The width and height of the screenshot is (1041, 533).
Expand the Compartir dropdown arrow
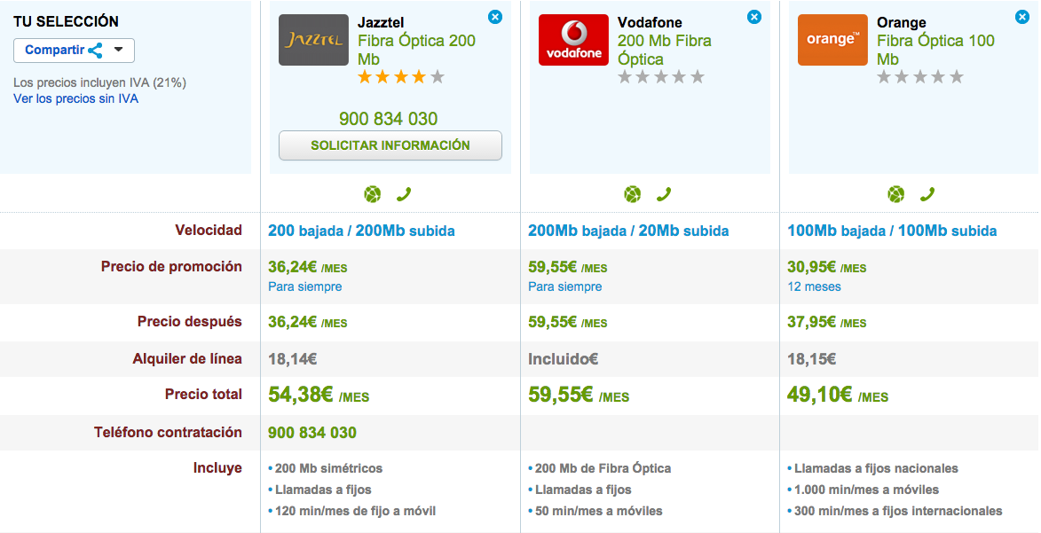[x=118, y=50]
